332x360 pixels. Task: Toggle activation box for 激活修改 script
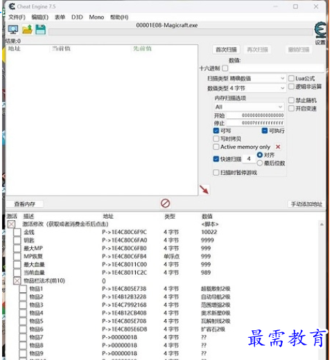click(x=11, y=224)
